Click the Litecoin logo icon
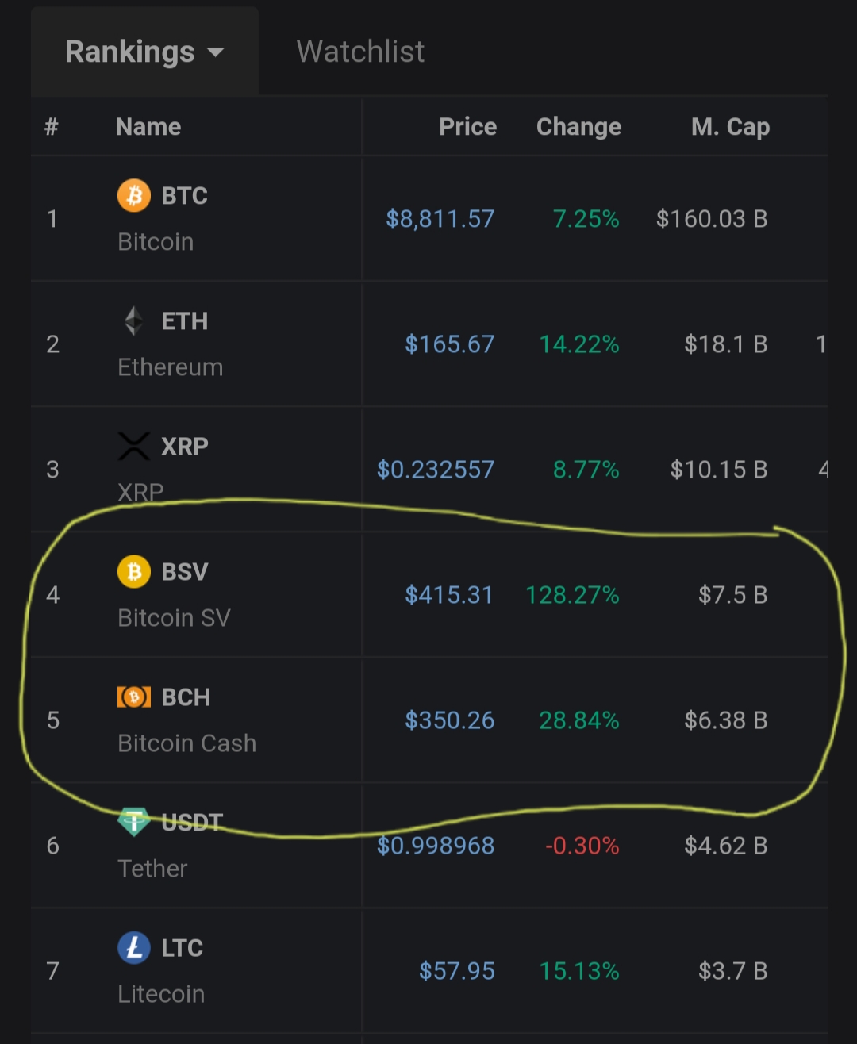This screenshot has width=857, height=1044. click(134, 947)
